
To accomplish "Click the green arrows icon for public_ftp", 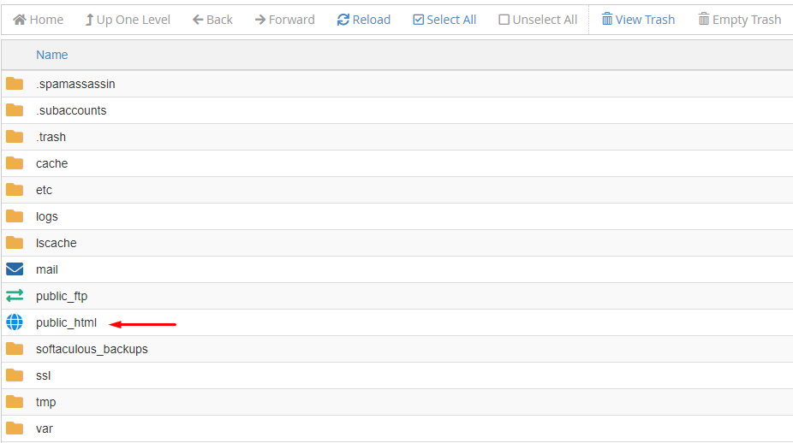I will [15, 296].
